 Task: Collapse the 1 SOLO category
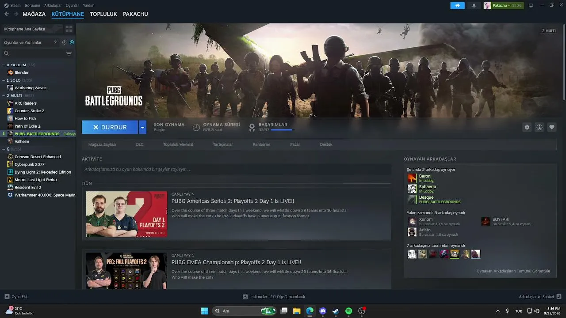coord(4,80)
